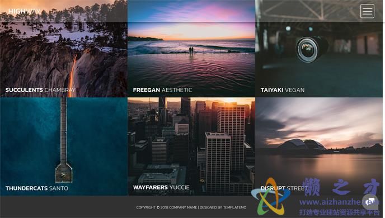
Task: Click the TAIYAKI VEGAN caption
Action: (x=283, y=90)
